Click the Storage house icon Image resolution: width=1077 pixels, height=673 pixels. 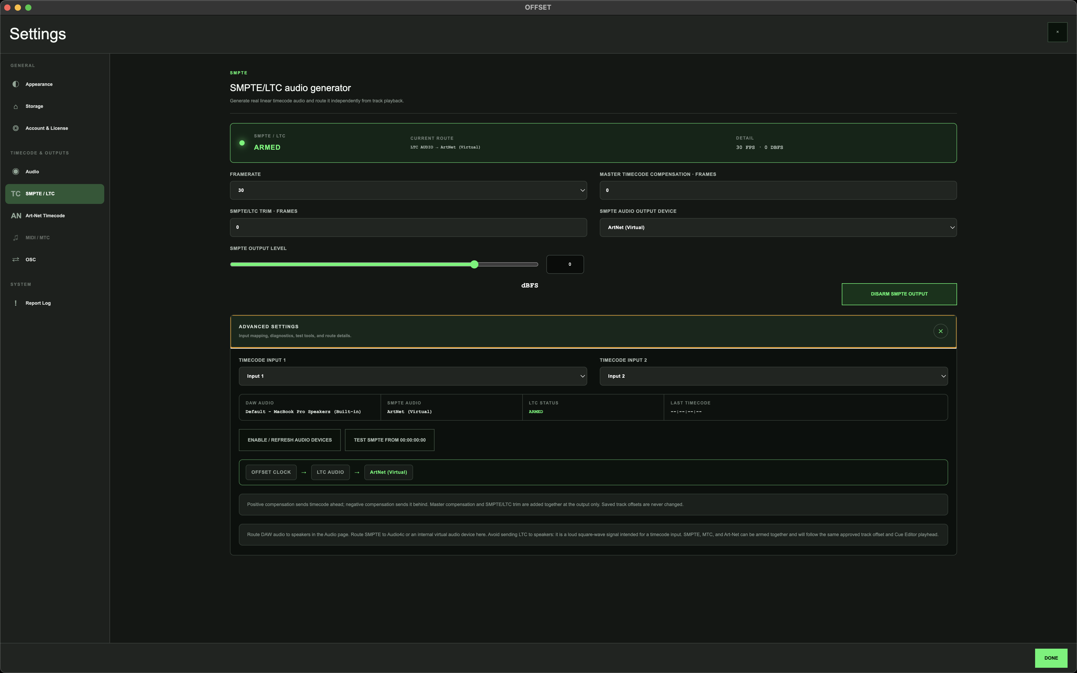[x=15, y=106]
